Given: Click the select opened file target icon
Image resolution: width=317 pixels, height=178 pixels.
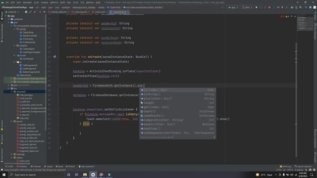Looking at the screenshot, I should pos(26,12).
